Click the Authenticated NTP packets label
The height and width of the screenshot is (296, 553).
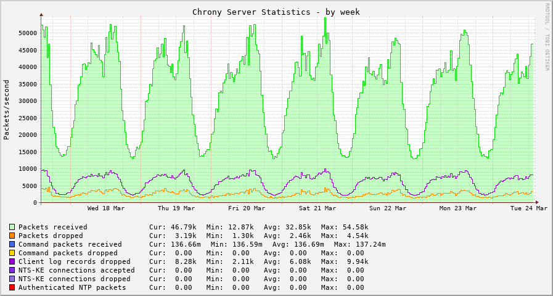72,287
